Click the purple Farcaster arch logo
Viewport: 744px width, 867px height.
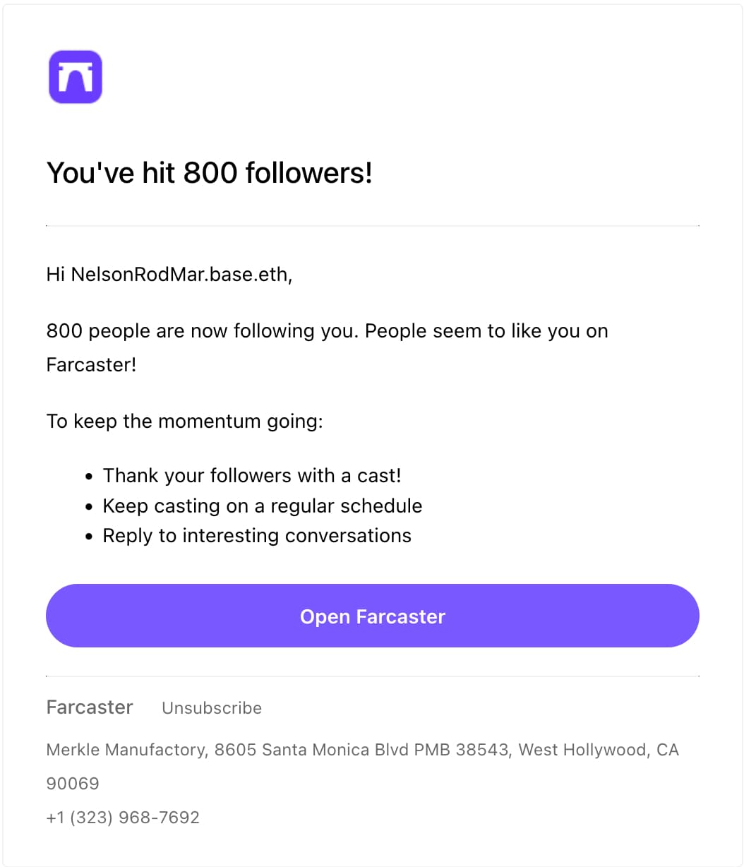pos(76,77)
